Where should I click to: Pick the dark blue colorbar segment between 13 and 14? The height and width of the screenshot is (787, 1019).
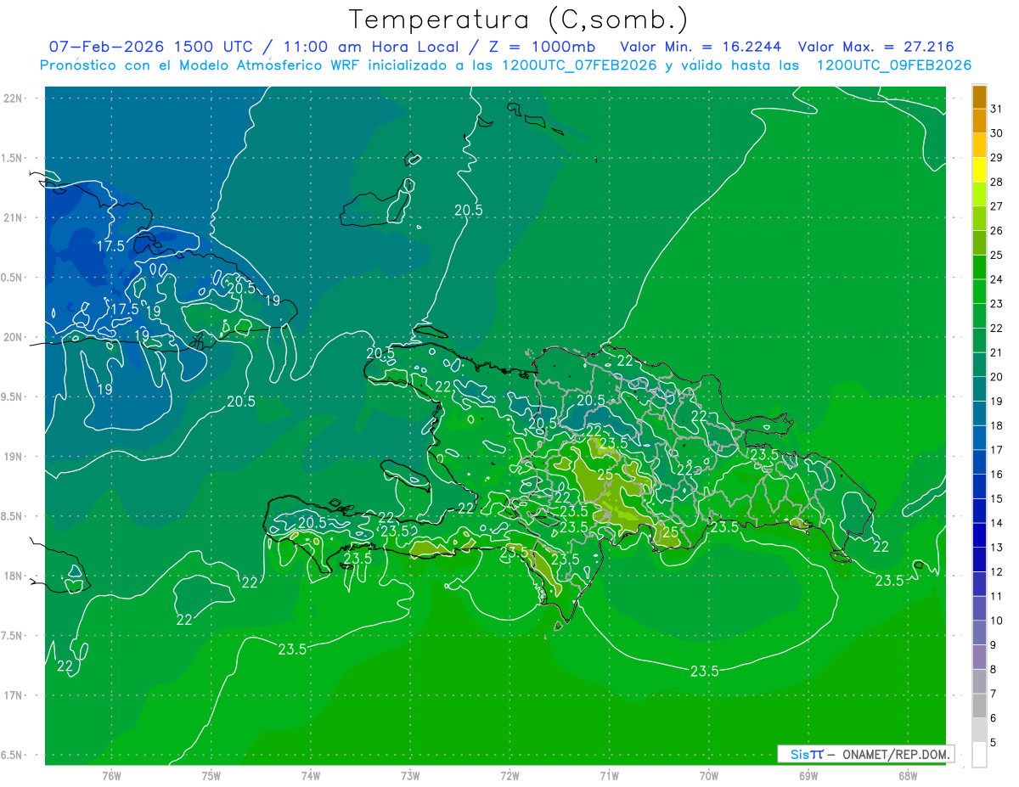979,536
